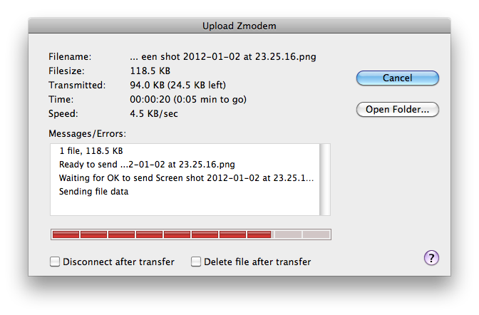Click the Filesize value 118.5 KB
The height and width of the screenshot is (315, 479).
click(150, 71)
